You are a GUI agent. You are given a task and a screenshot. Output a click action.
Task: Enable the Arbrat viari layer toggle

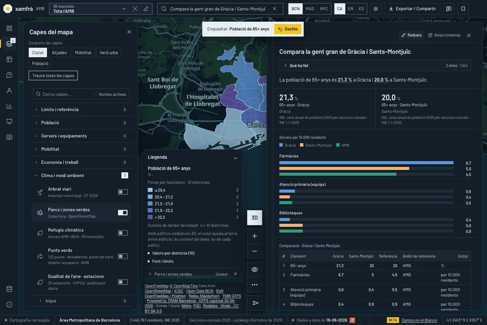click(123, 192)
